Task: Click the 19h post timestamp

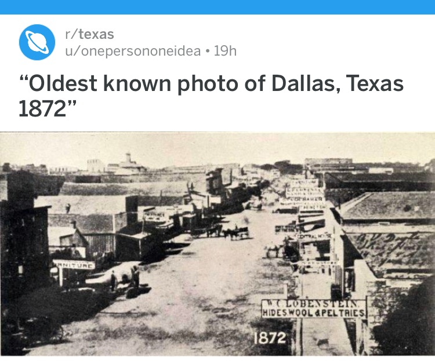Action: click(225, 51)
